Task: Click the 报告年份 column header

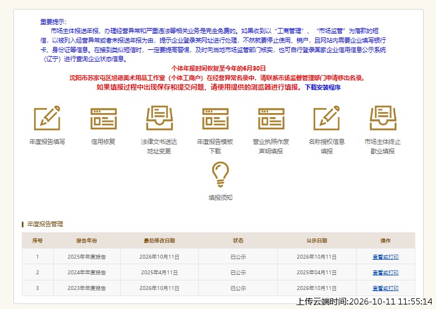Action: click(87, 241)
